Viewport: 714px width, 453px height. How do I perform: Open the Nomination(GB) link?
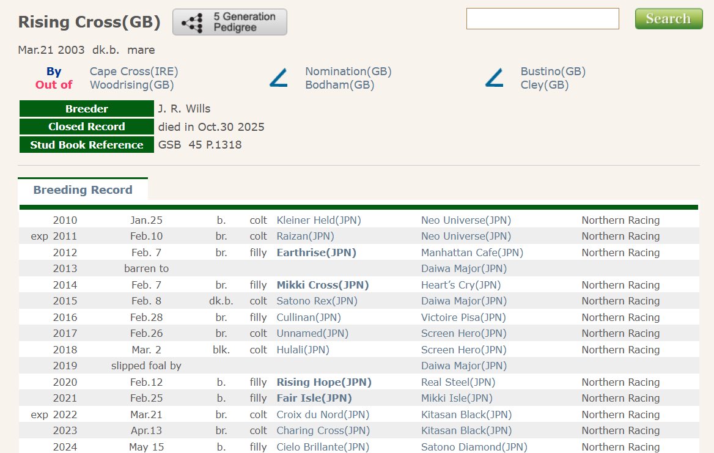point(348,72)
